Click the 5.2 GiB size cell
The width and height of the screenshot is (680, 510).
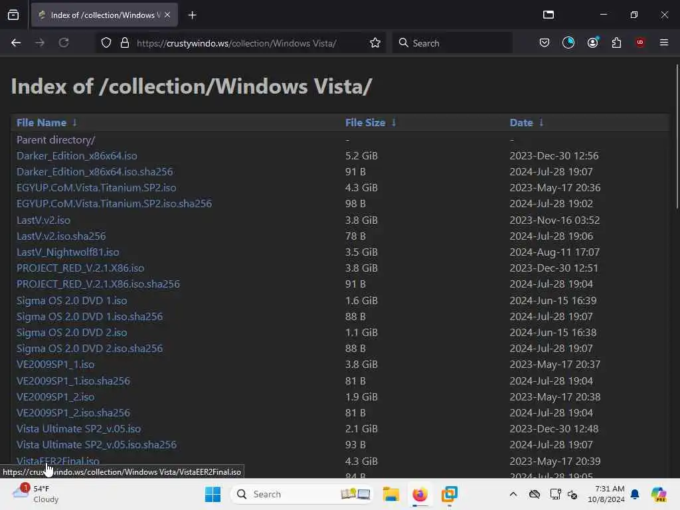(x=361, y=155)
